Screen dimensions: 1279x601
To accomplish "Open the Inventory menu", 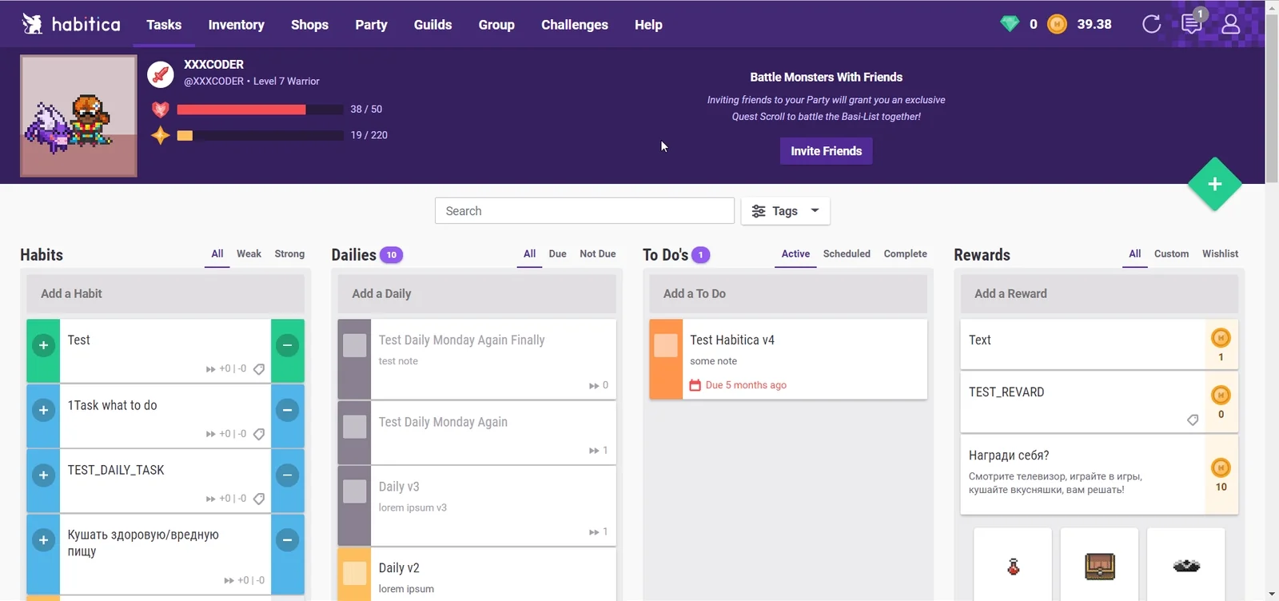I will click(x=236, y=25).
